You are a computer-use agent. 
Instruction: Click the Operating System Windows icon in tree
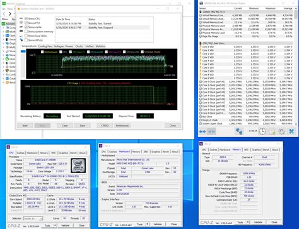pos(7,36)
